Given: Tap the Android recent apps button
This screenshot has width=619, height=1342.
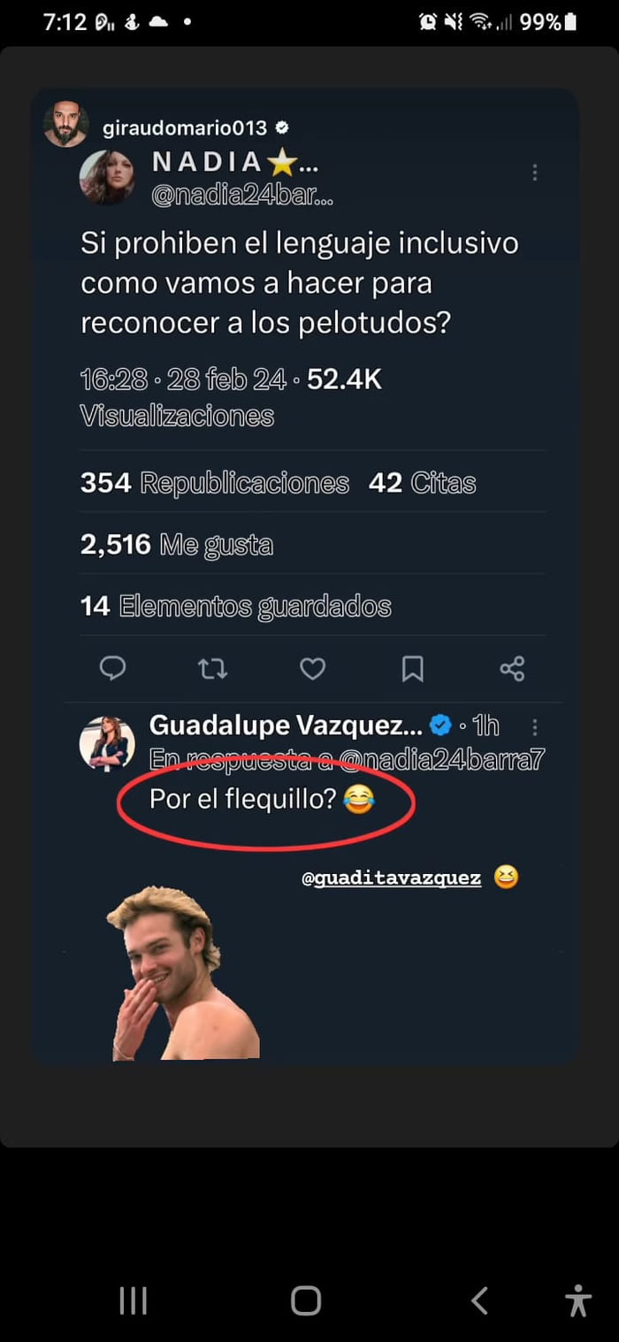Looking at the screenshot, I should click(133, 1300).
